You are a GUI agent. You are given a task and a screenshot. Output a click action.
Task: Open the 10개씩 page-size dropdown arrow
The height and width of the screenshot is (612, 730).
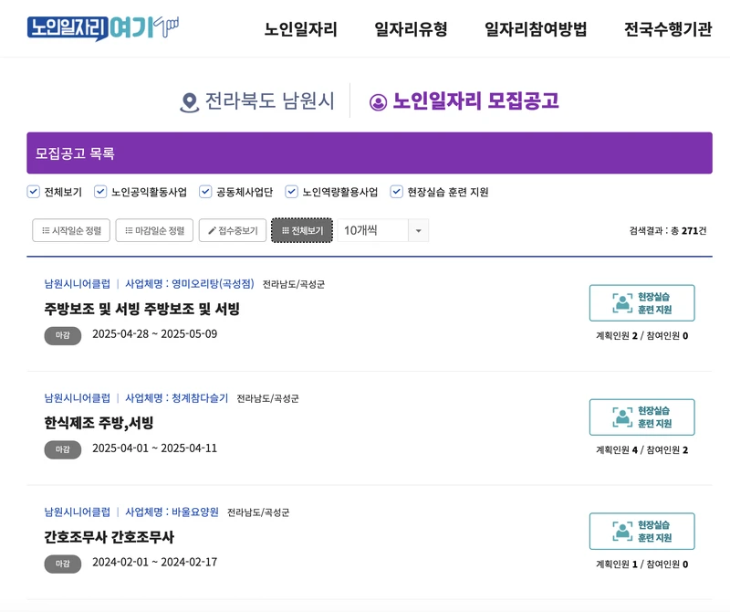(418, 230)
